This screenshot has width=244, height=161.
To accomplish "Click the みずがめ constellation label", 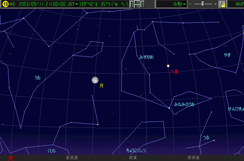I will click(x=146, y=57).
